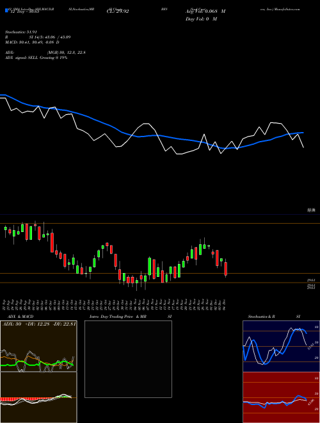Click the final point of the white price line
320x423 pixels.
coord(303,147)
